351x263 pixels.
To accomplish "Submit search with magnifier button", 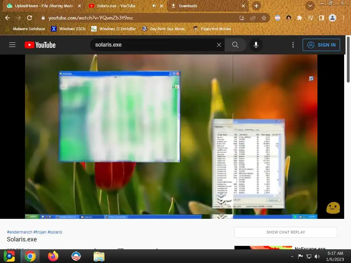I will [x=235, y=45].
